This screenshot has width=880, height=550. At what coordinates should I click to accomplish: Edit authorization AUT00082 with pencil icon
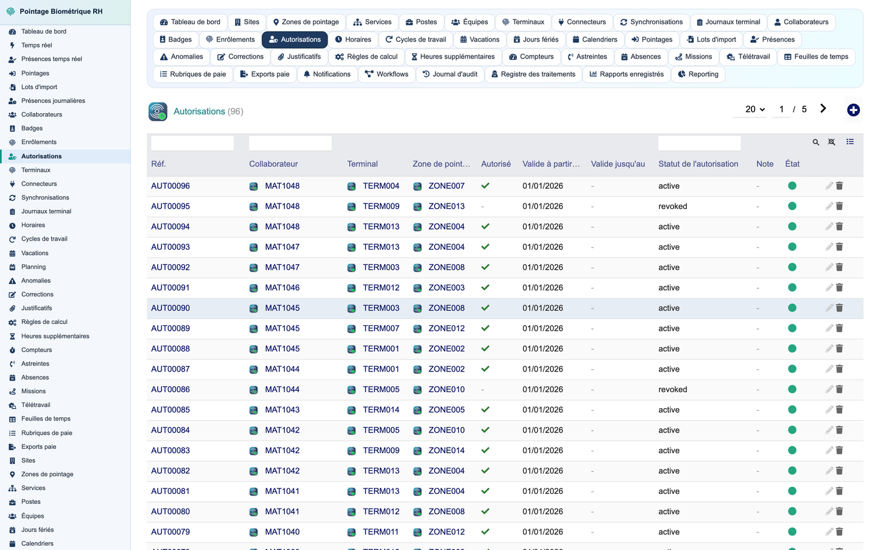(829, 471)
